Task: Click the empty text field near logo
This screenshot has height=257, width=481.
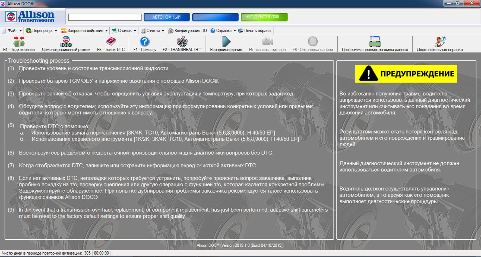Action: click(105, 17)
